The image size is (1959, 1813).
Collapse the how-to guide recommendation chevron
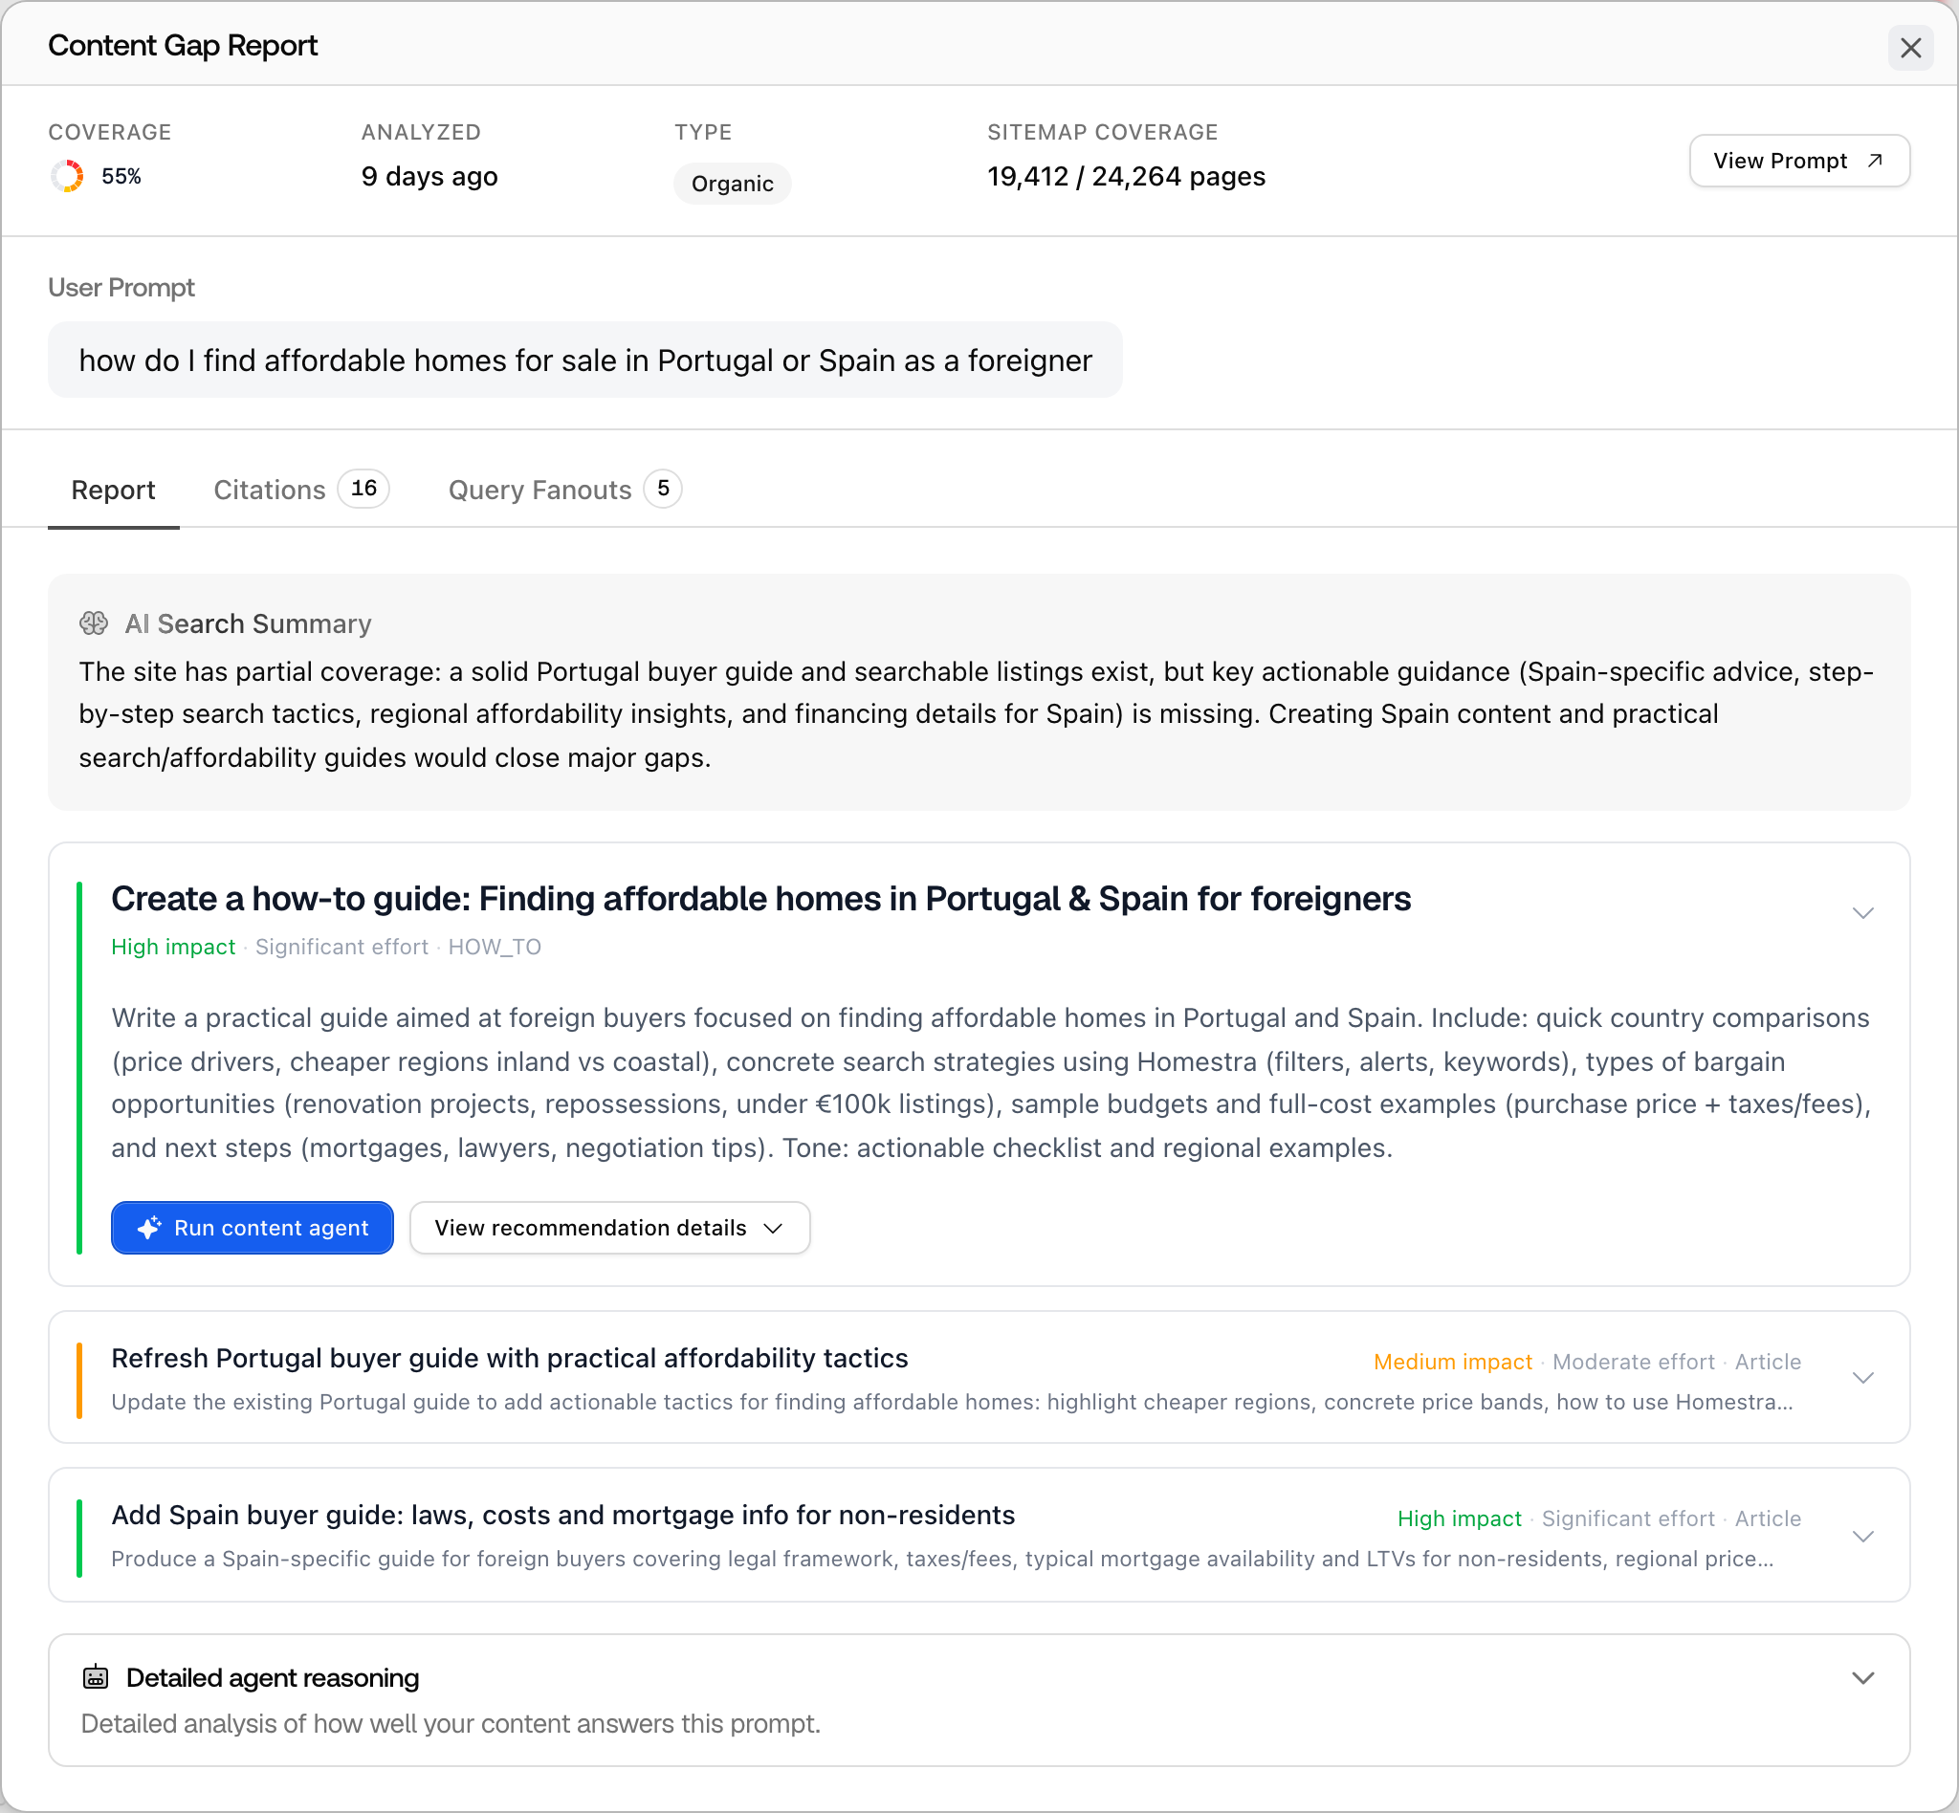(x=1862, y=912)
